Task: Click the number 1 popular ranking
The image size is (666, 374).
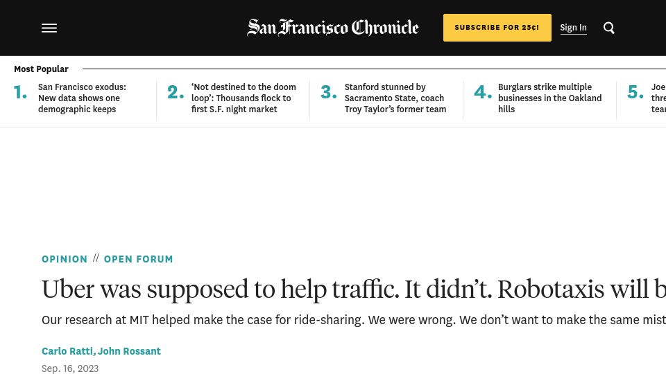Action: [20, 92]
